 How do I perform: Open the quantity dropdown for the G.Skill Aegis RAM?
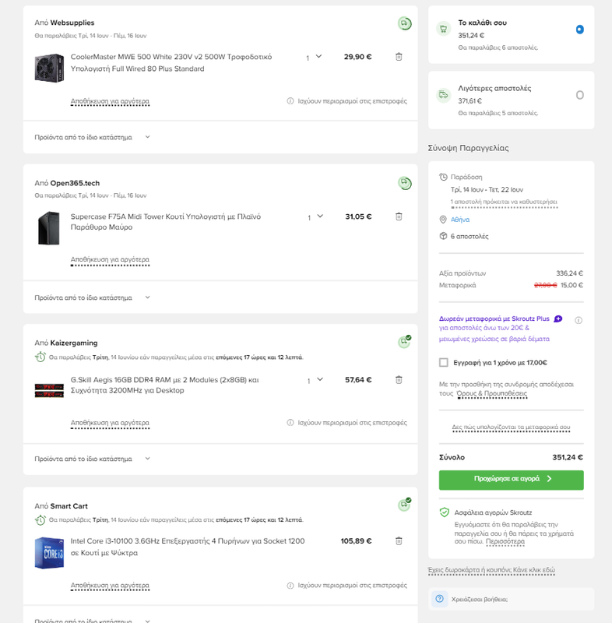[315, 380]
